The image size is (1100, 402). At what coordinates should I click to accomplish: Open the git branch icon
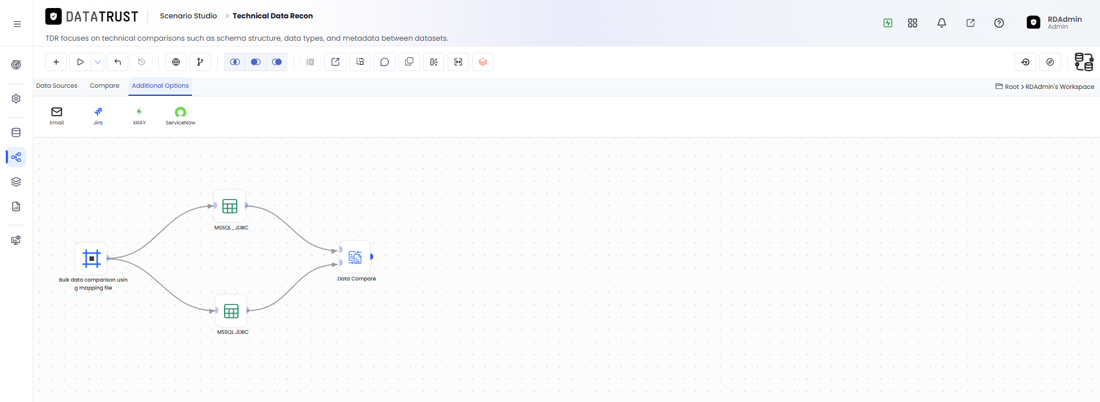tap(200, 62)
